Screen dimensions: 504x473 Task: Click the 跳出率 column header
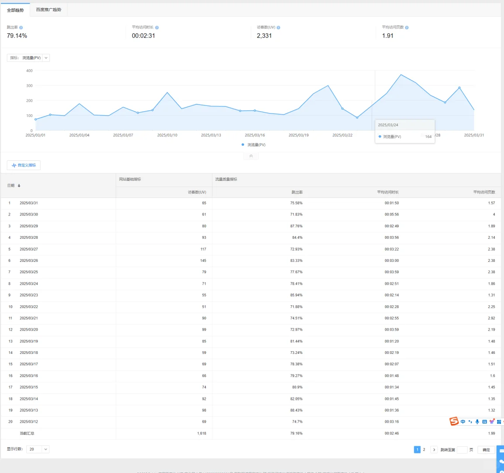click(x=297, y=192)
